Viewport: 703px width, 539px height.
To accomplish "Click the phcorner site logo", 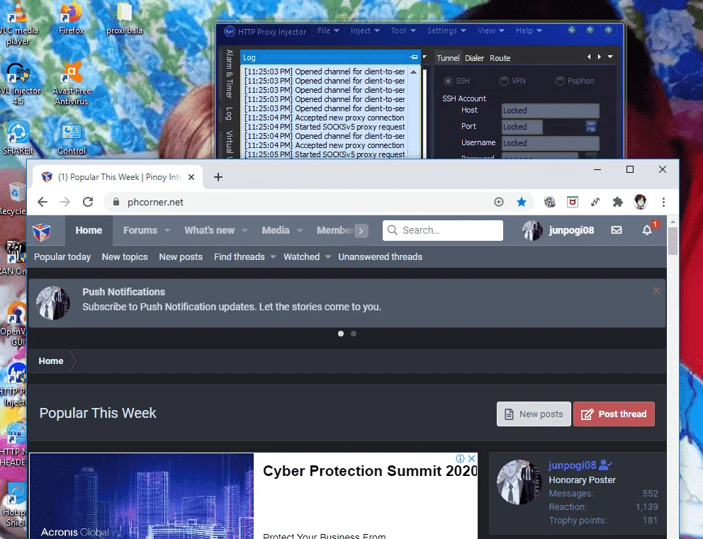I will (x=41, y=232).
